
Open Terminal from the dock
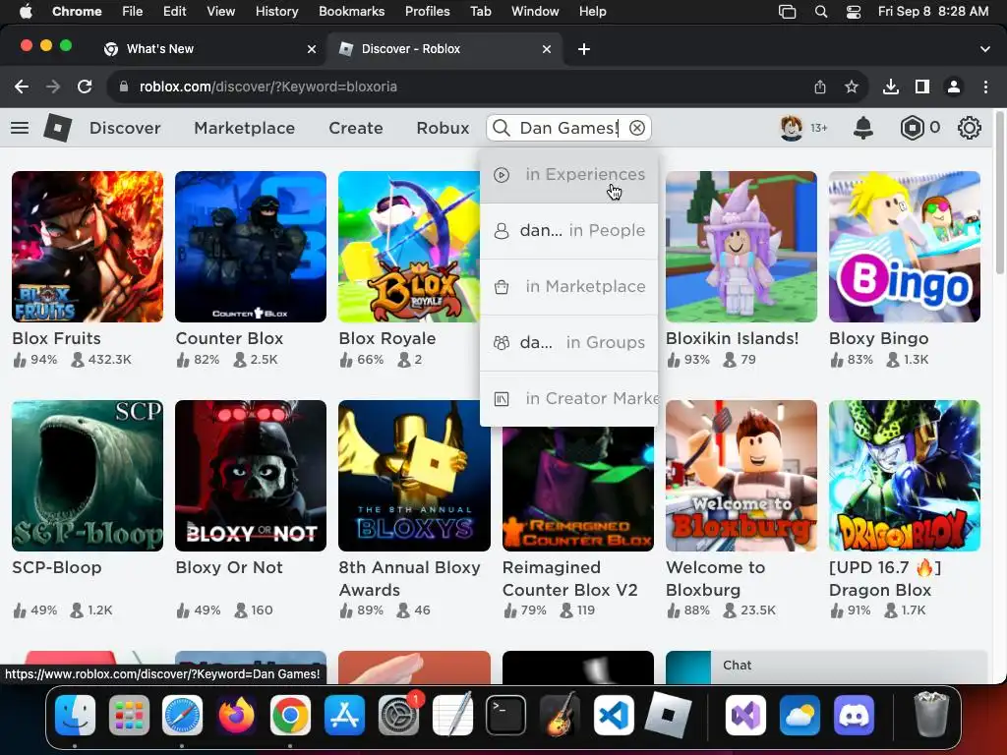click(x=505, y=716)
